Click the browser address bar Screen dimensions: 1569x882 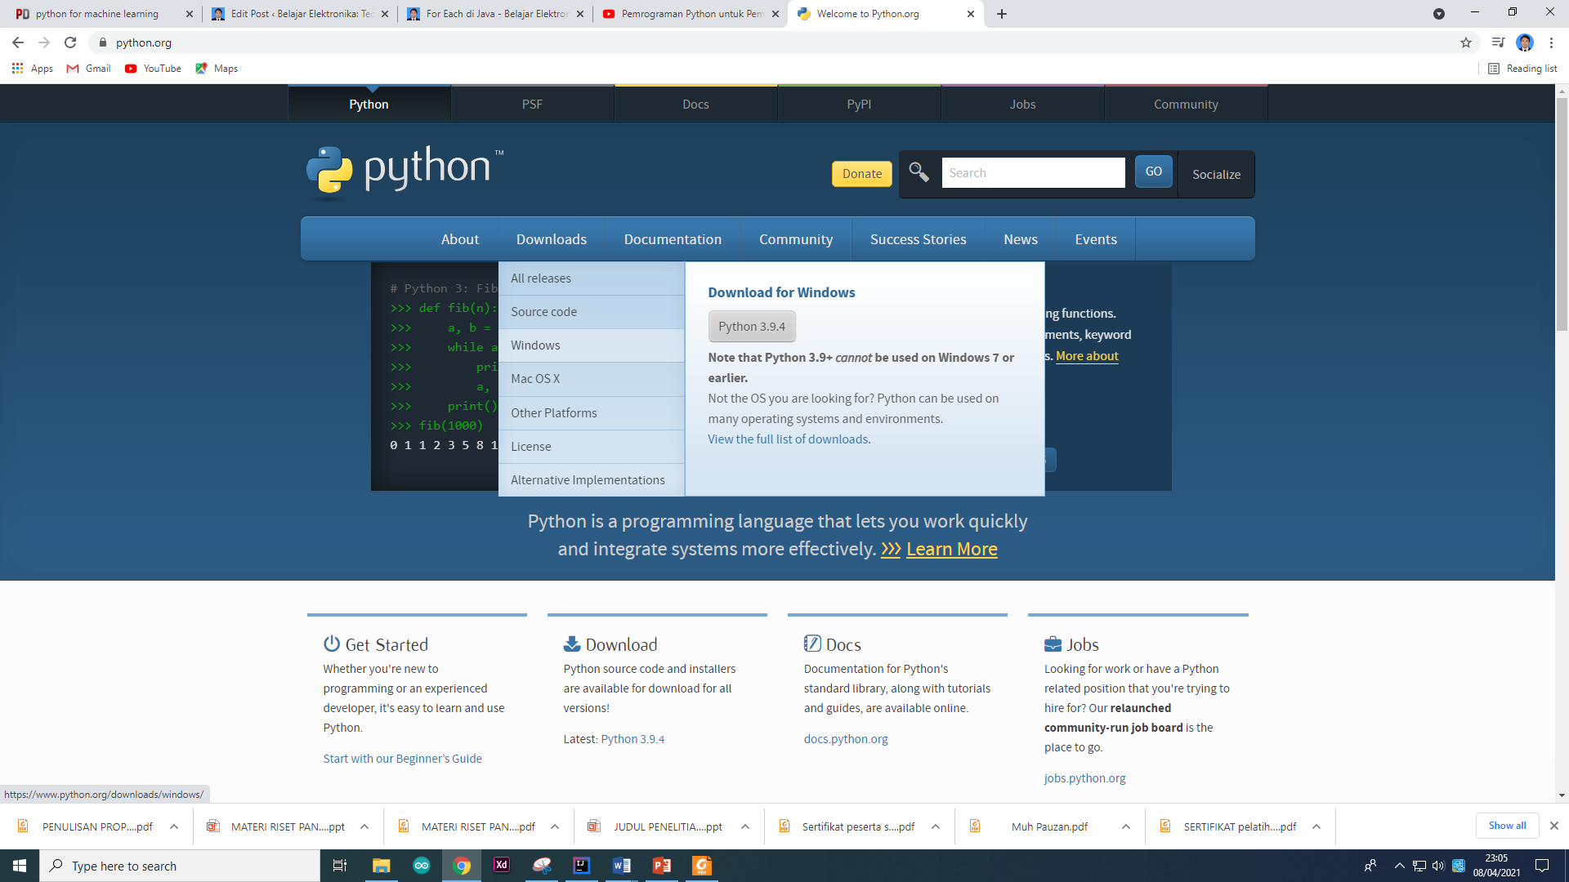[x=776, y=42]
